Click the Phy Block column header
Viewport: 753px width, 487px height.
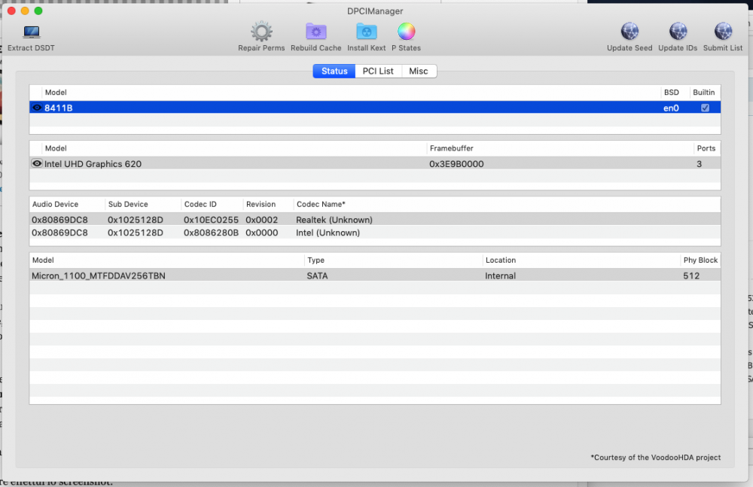pos(700,260)
